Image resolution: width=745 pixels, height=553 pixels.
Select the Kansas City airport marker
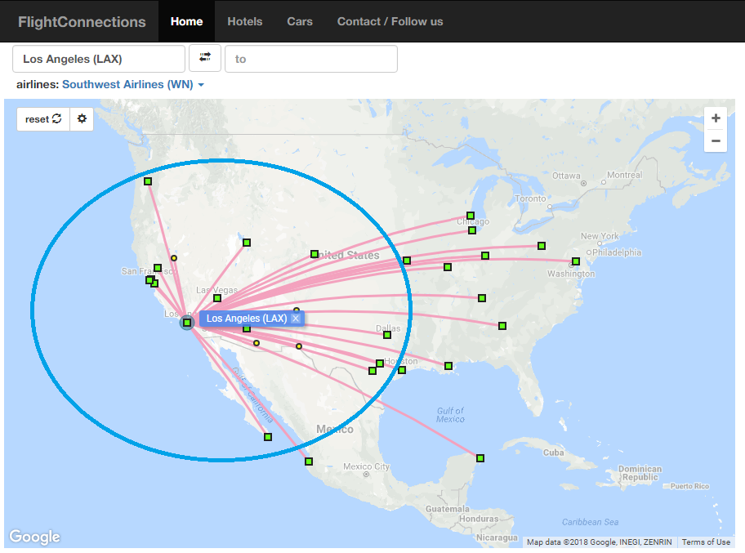[407, 261]
